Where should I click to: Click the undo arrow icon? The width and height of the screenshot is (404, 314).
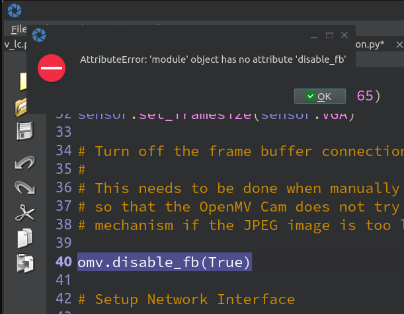tap(25, 162)
